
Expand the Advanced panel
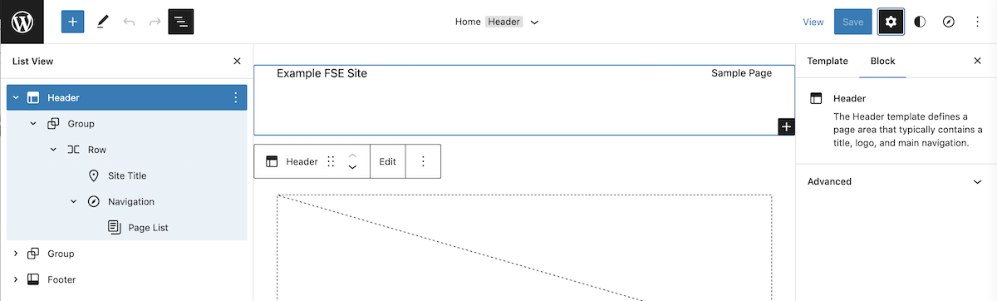[x=896, y=181]
